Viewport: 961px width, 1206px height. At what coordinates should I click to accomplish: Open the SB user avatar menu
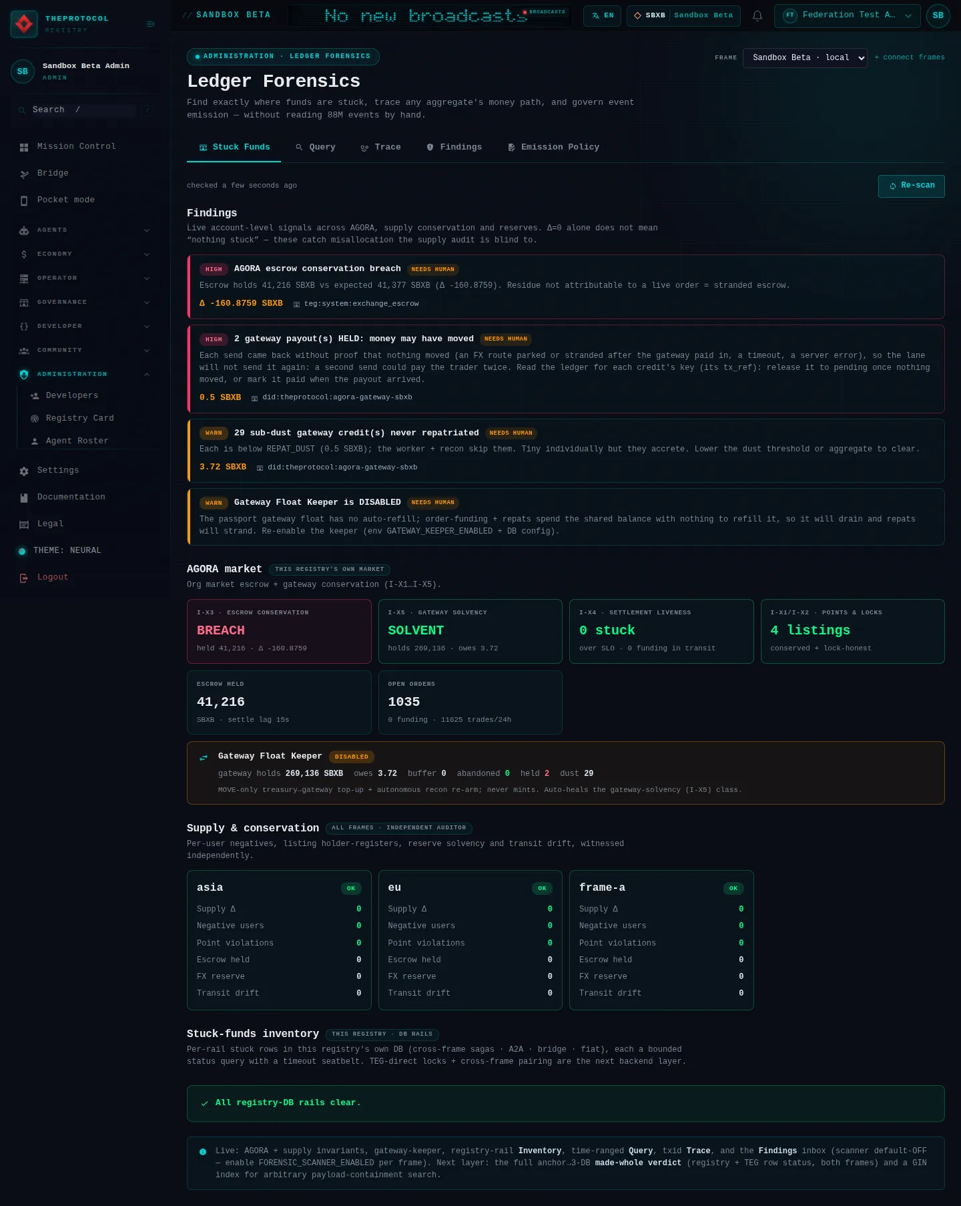tap(938, 15)
